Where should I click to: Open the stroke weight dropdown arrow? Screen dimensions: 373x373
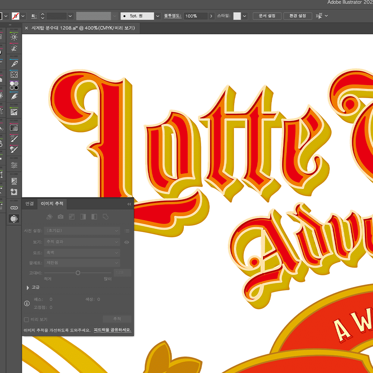pyautogui.click(x=70, y=16)
